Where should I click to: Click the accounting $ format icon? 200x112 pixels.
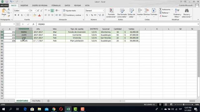[87, 15]
